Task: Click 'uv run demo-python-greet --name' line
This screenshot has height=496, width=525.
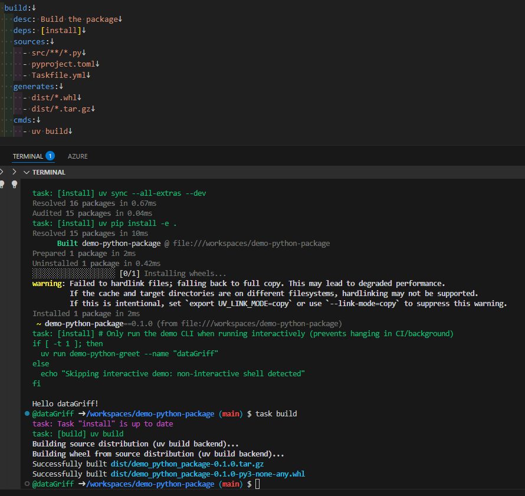Action: pyautogui.click(x=130, y=354)
